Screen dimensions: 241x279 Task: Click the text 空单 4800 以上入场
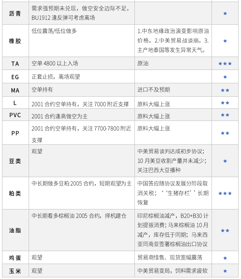pos(55,63)
